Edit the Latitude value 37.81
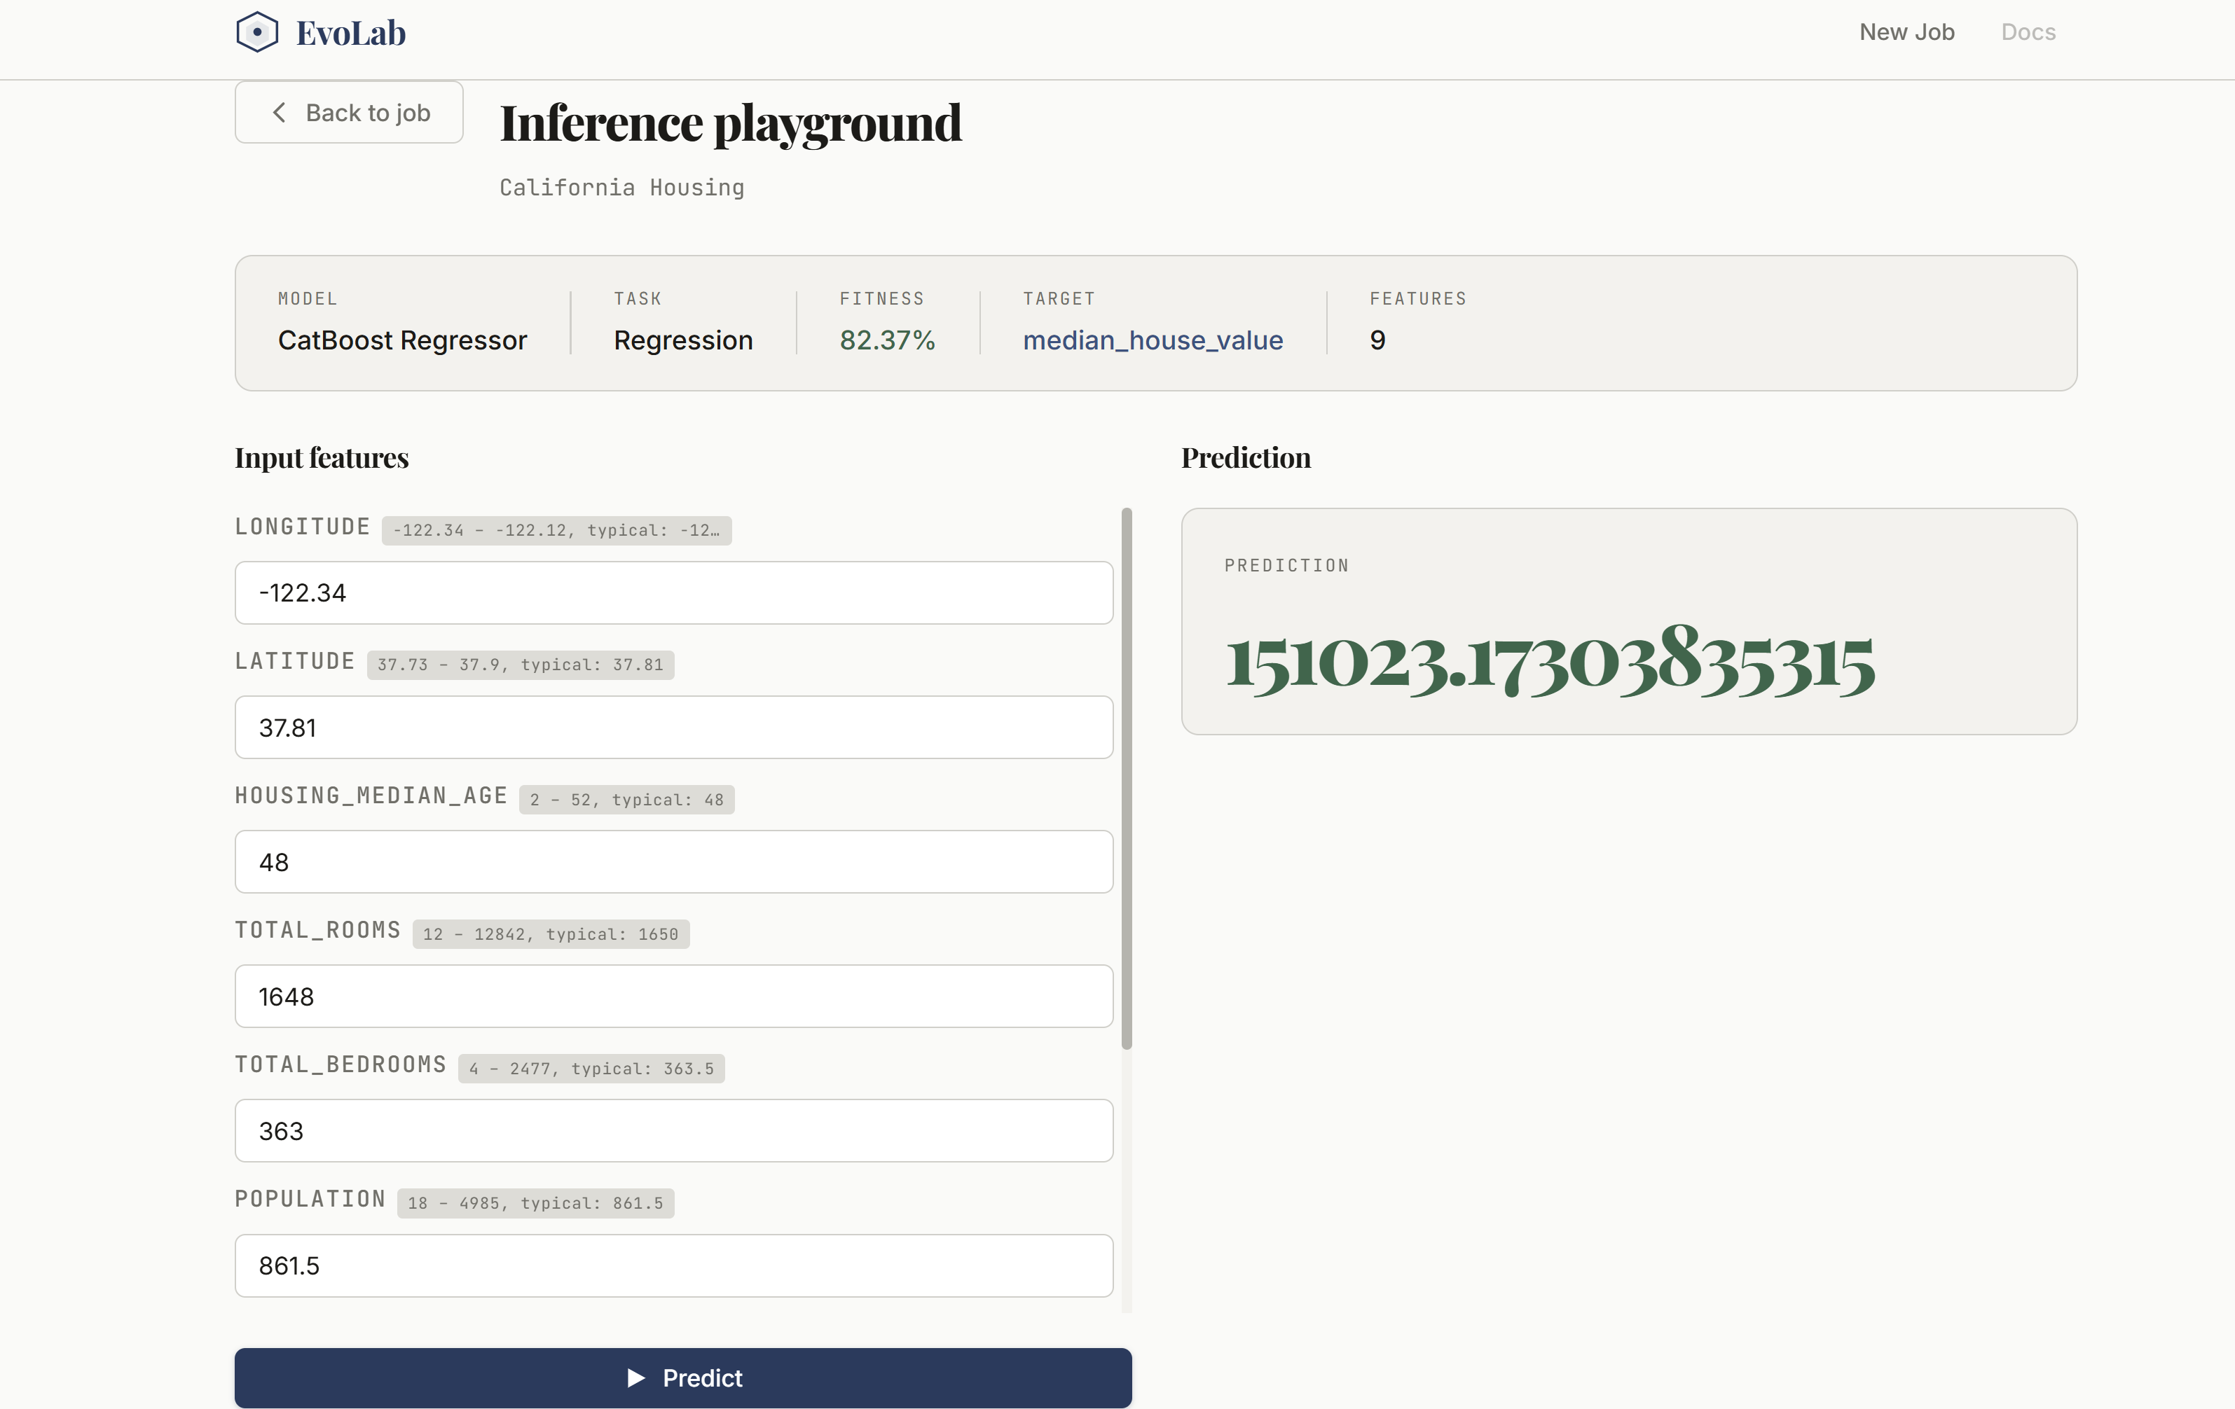 coord(673,727)
